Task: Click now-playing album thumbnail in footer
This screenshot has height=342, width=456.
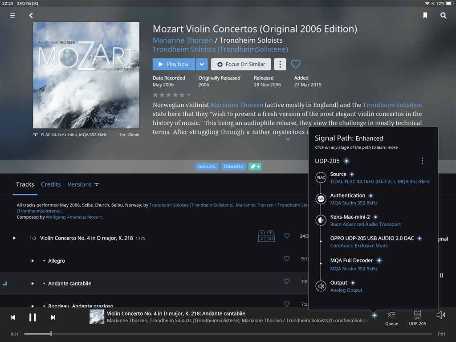Action: pos(97,317)
